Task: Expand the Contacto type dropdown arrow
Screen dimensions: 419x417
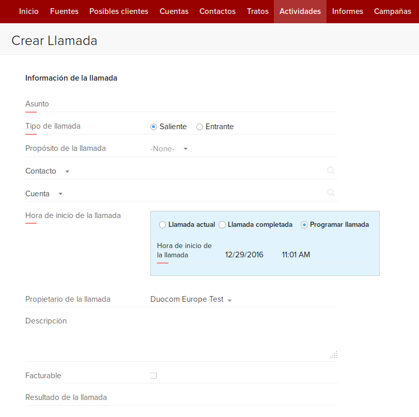Action: point(67,172)
